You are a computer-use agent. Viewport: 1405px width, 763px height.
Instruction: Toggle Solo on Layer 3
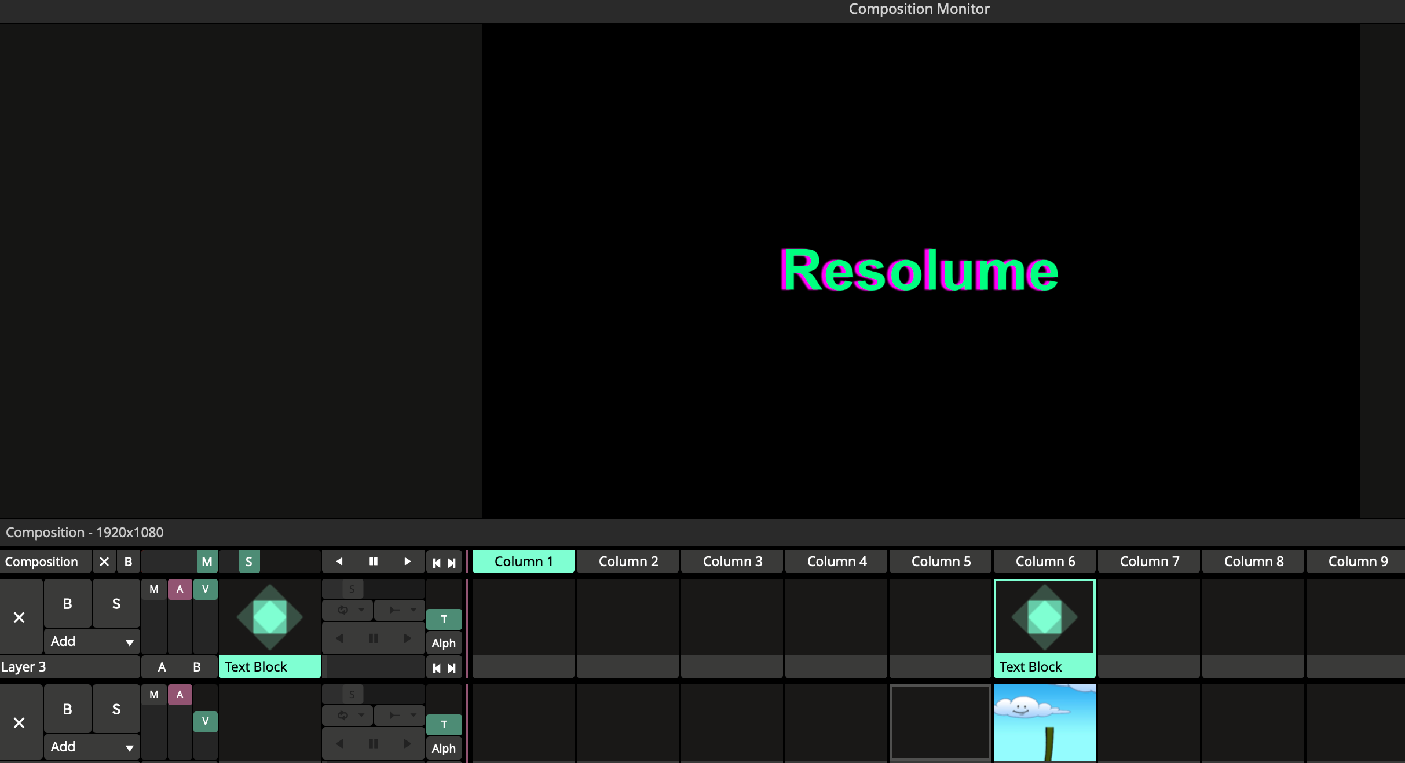click(116, 604)
